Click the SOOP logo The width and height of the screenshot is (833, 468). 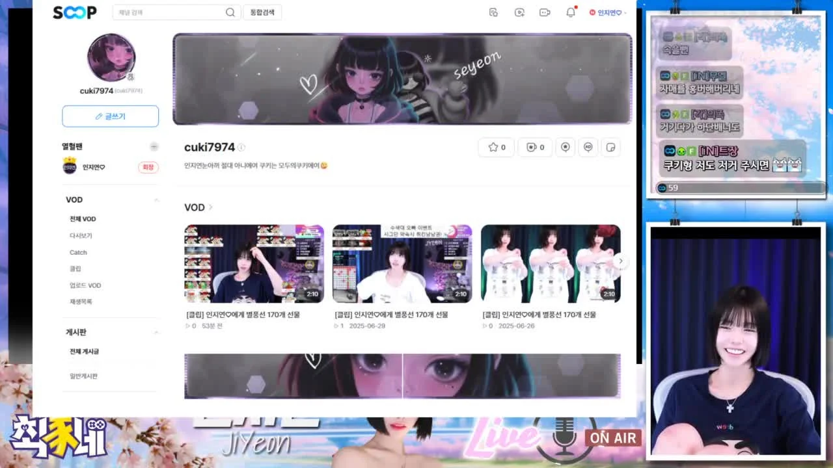tap(75, 12)
